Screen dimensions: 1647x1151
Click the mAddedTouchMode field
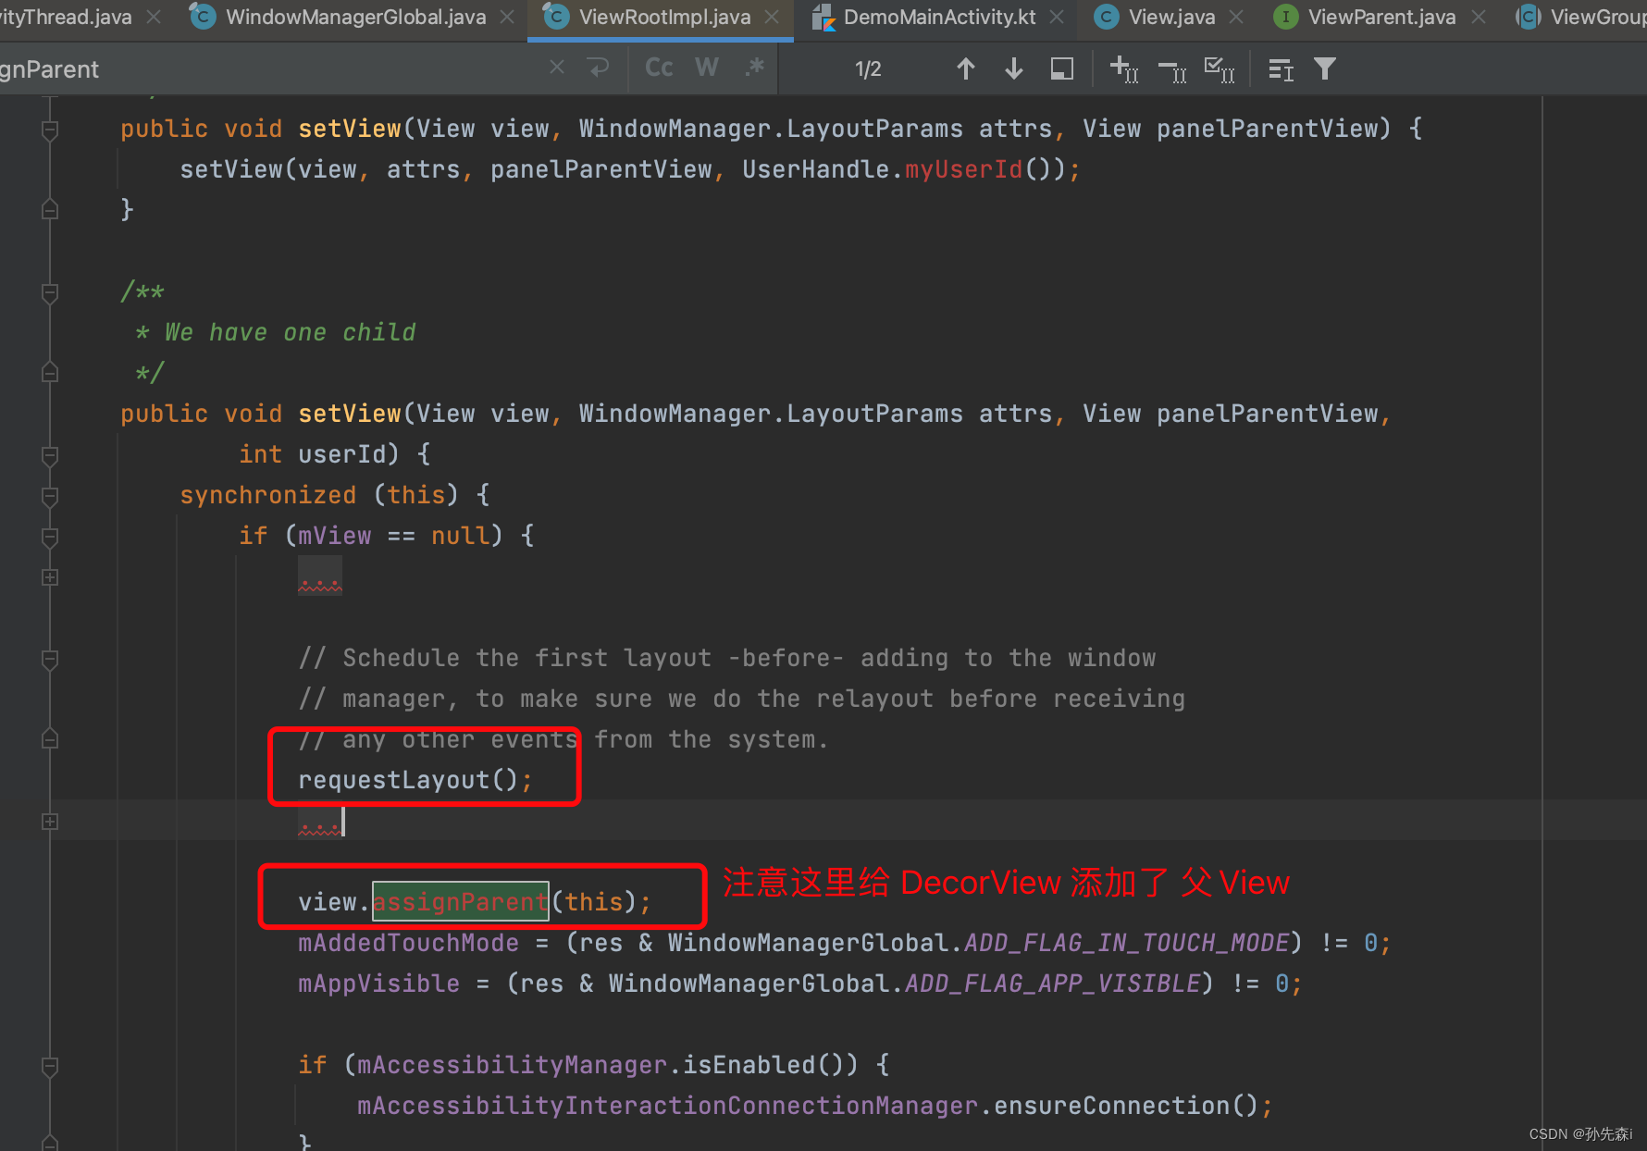[408, 943]
